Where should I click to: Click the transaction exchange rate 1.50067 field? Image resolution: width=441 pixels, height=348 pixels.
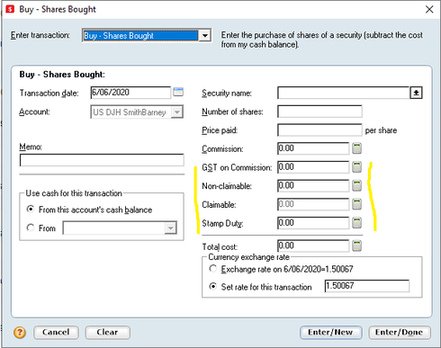(x=367, y=286)
